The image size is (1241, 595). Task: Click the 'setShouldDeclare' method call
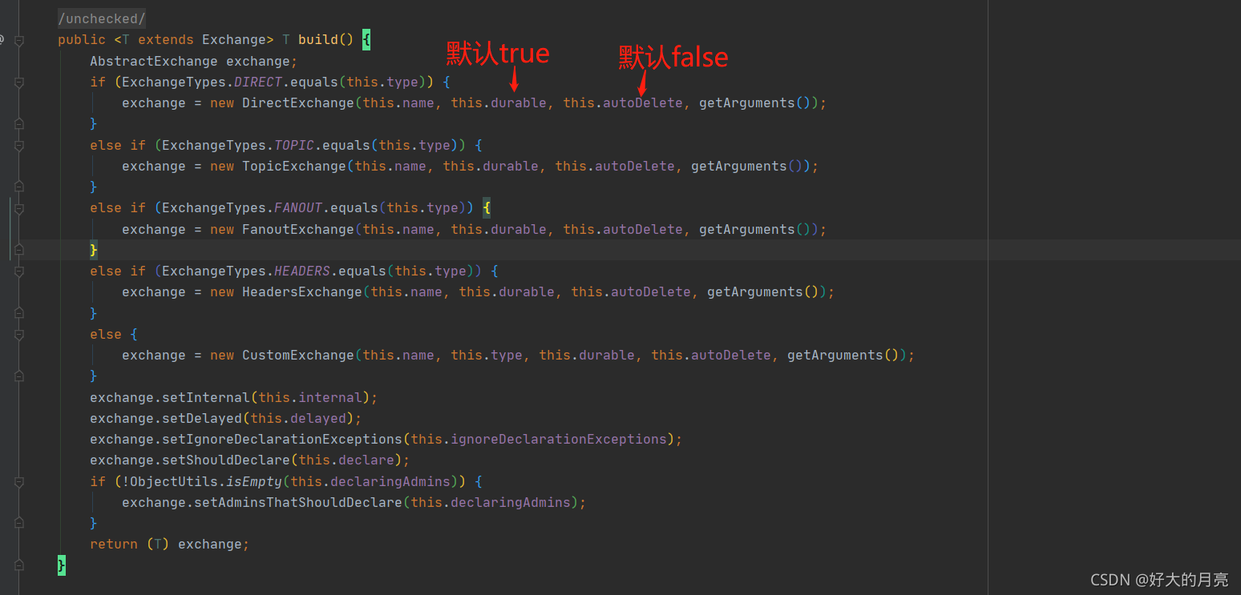tap(226, 460)
